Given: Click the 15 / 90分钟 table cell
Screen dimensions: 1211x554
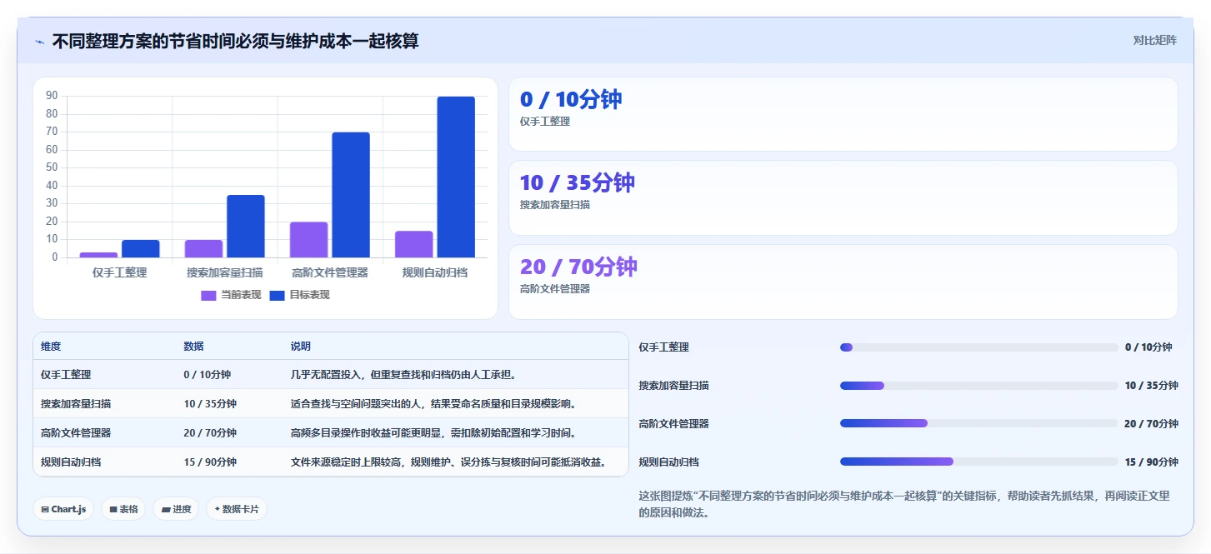Looking at the screenshot, I should (x=210, y=462).
